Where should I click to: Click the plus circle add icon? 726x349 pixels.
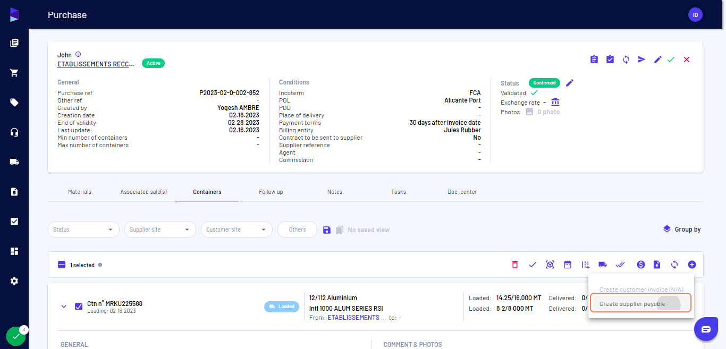coord(691,265)
